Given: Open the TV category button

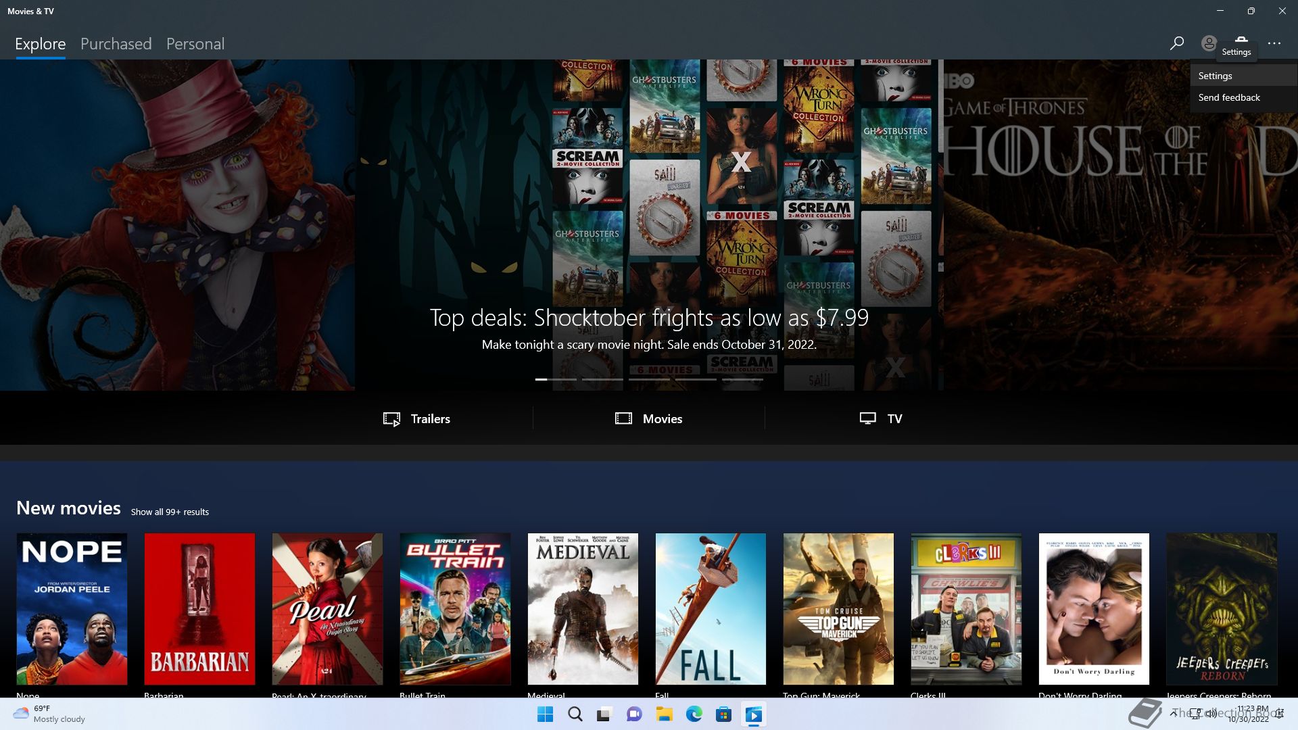Looking at the screenshot, I should (880, 418).
